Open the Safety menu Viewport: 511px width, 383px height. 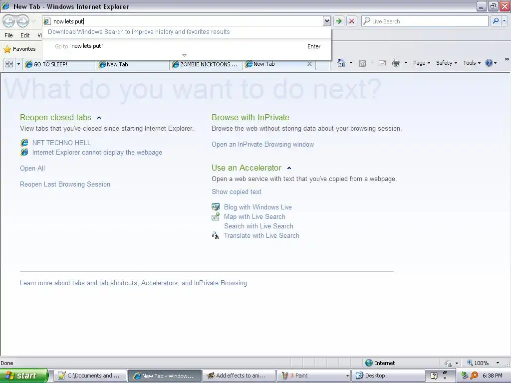447,63
